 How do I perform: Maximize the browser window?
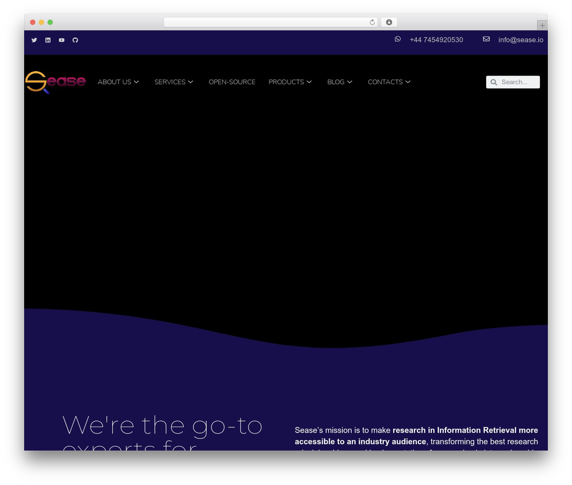50,22
